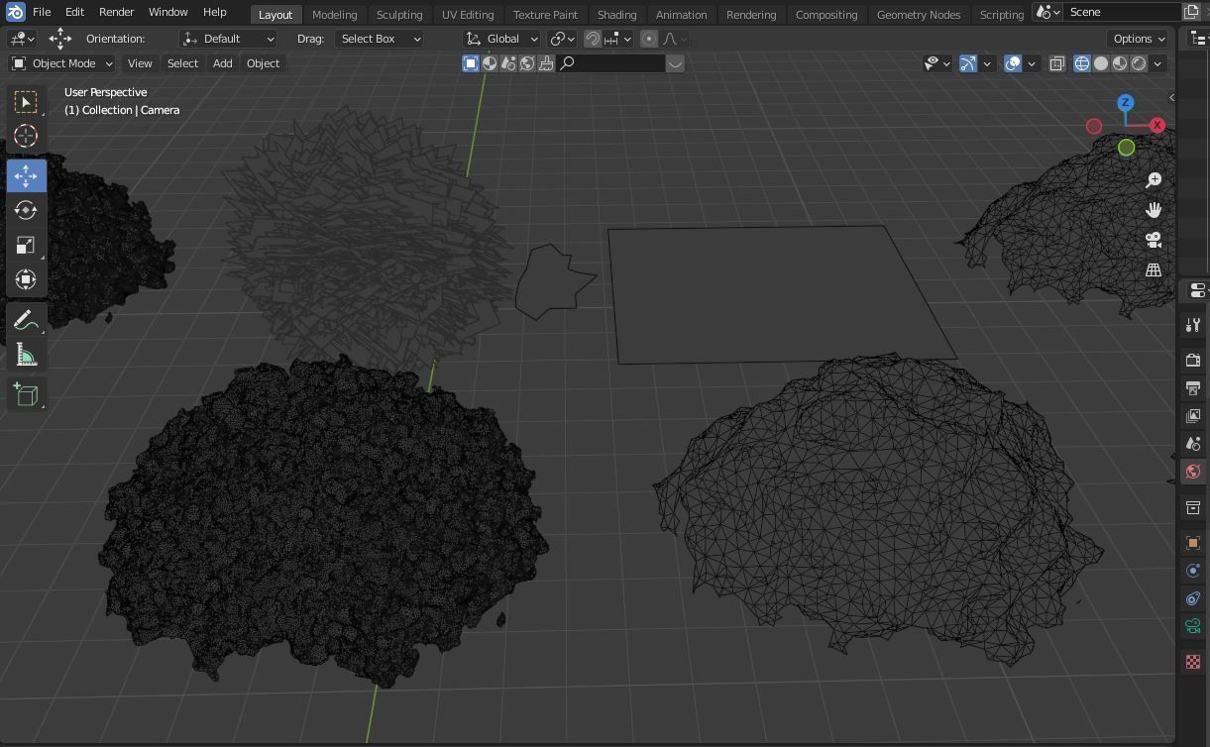The height and width of the screenshot is (747, 1210).
Task: Open the Edit menu
Action: coord(74,12)
